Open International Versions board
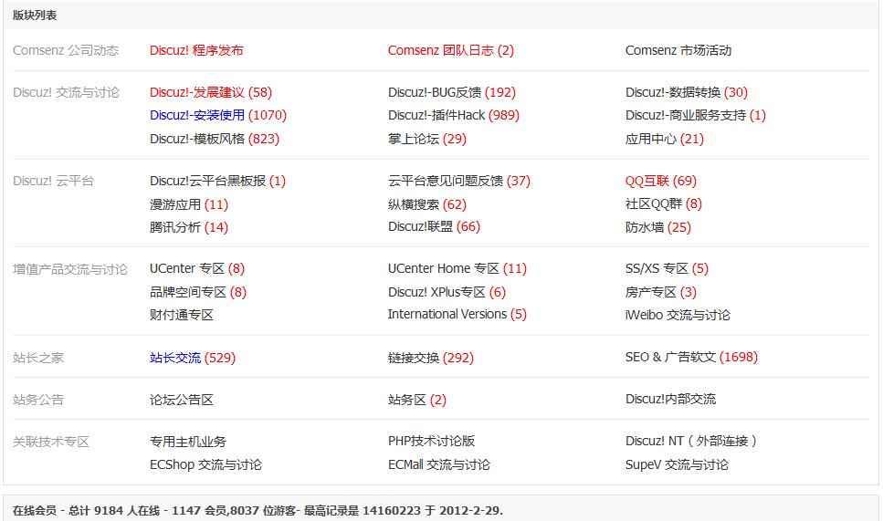The image size is (883, 521). [447, 315]
